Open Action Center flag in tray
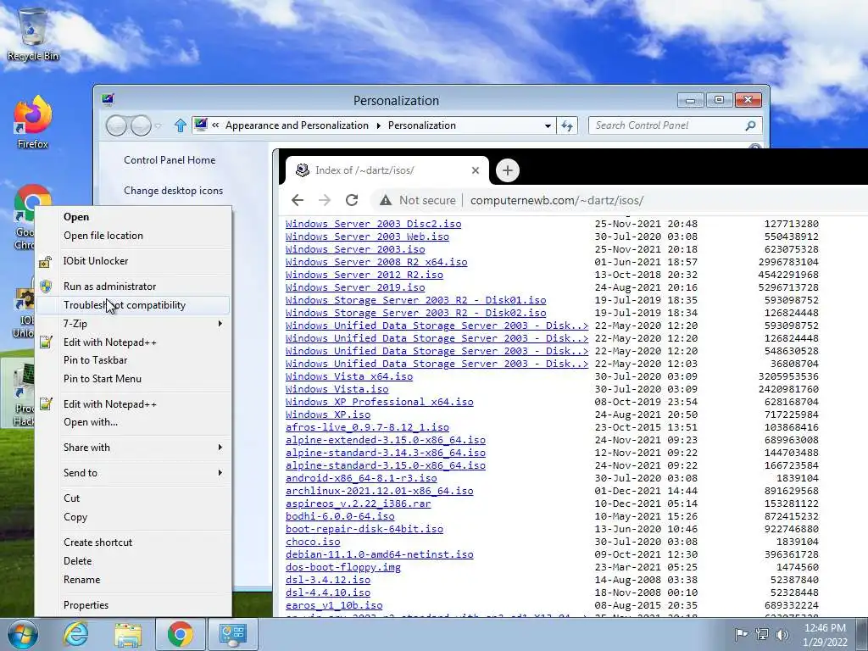The width and height of the screenshot is (868, 651). click(x=741, y=634)
